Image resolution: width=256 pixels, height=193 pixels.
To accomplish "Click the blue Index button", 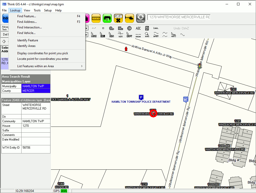I will click(5, 18).
